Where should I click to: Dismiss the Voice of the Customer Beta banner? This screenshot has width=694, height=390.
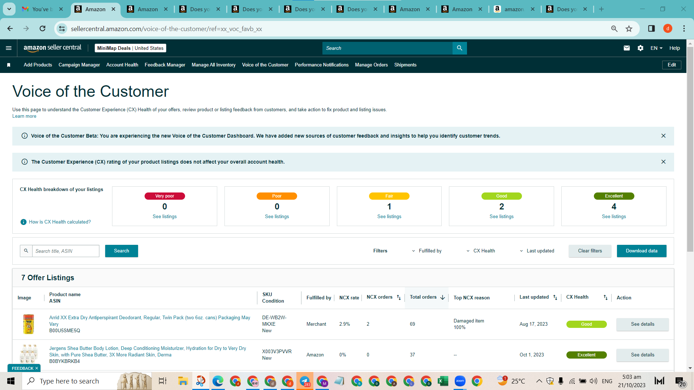click(663, 136)
